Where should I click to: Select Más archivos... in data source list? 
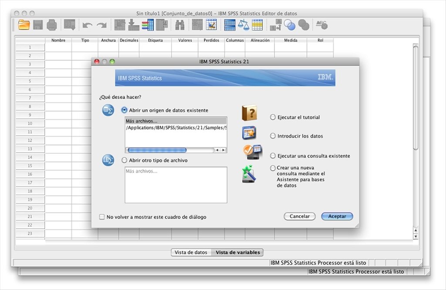point(176,121)
